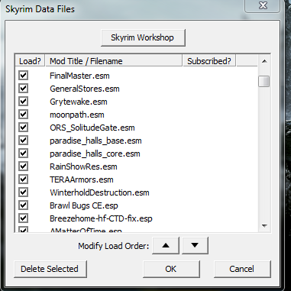Click the scrollbar up arrow

point(264,61)
